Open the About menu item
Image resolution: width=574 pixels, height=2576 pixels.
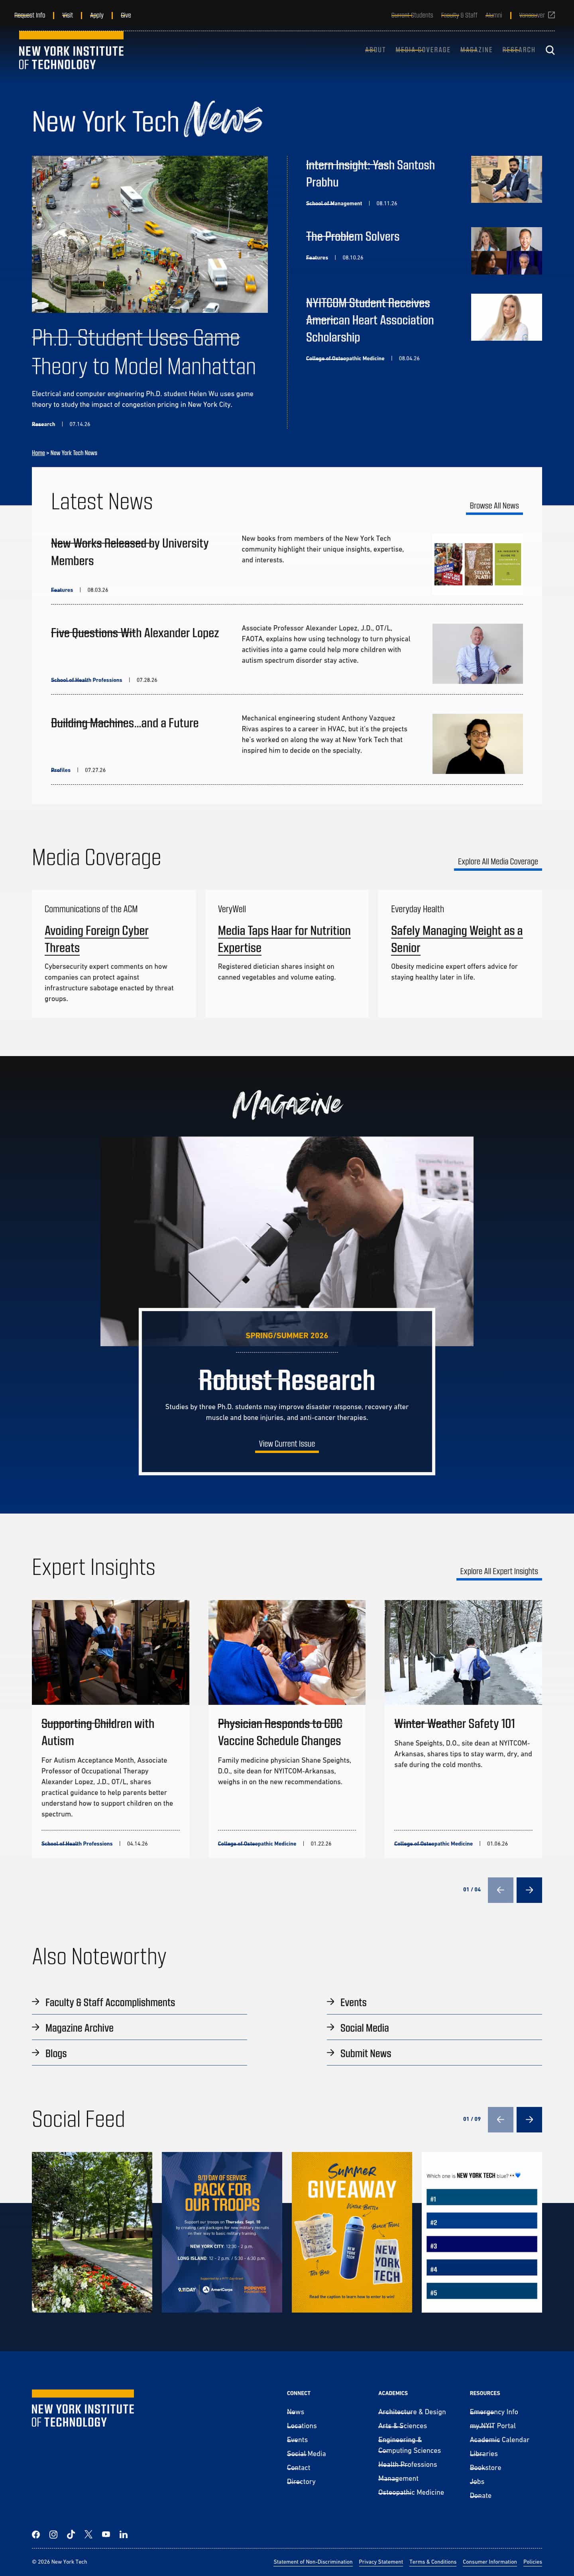pos(375,50)
